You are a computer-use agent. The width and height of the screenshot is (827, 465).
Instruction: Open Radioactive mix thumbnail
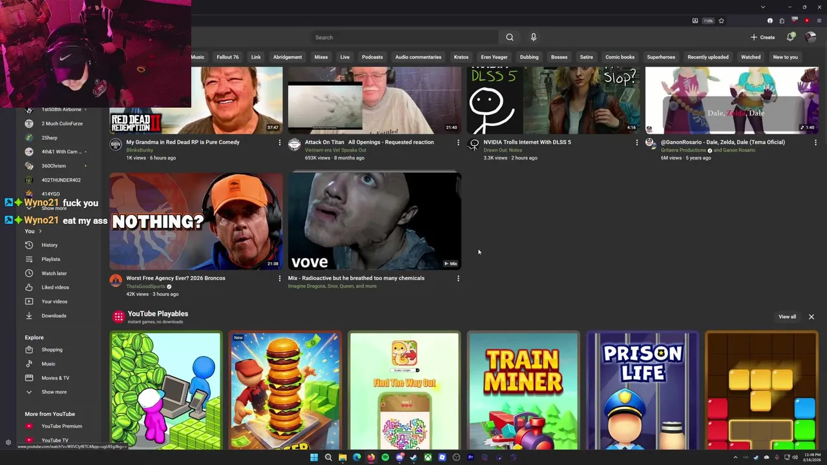(375, 221)
